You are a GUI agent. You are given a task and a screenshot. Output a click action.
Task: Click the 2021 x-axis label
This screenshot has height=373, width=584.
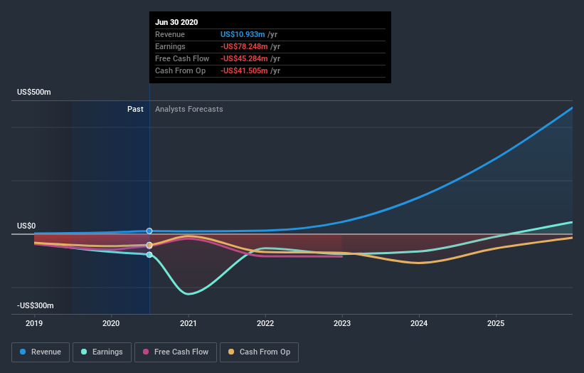(x=188, y=323)
